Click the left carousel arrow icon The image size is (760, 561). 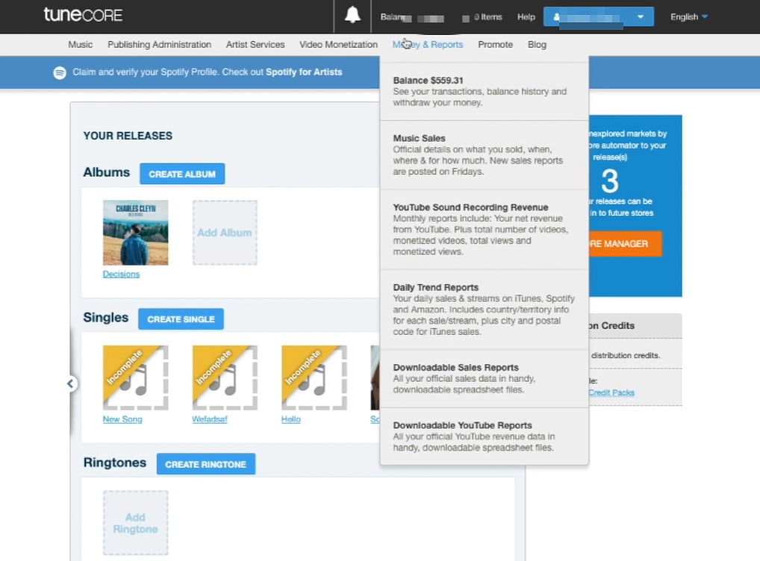pyautogui.click(x=70, y=383)
